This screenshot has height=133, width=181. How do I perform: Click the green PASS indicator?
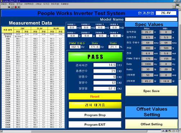click(x=95, y=57)
